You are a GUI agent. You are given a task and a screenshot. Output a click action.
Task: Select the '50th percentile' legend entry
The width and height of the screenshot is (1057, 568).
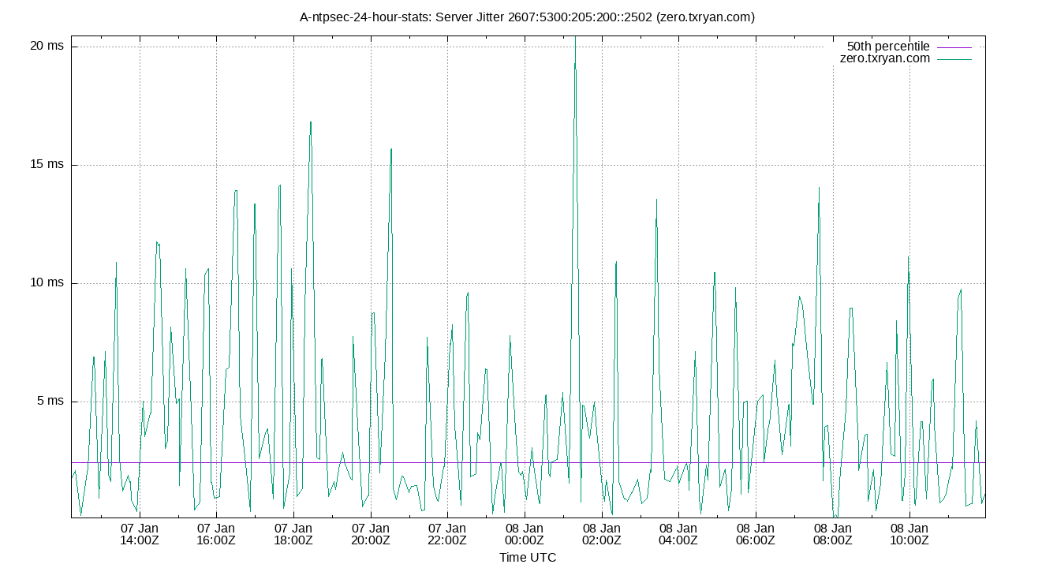887,47
